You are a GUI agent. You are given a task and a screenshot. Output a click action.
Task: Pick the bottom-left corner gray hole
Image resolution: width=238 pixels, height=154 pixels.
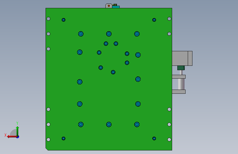click(x=48, y=139)
